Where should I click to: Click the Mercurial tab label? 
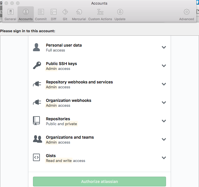pyautogui.click(x=79, y=19)
